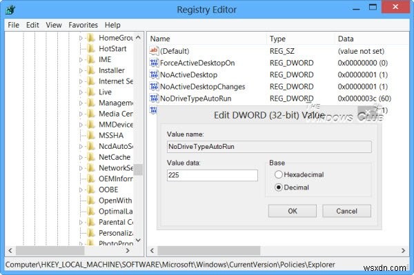Expand the Installer tree node
This screenshot has height=275, width=414.
[81, 71]
